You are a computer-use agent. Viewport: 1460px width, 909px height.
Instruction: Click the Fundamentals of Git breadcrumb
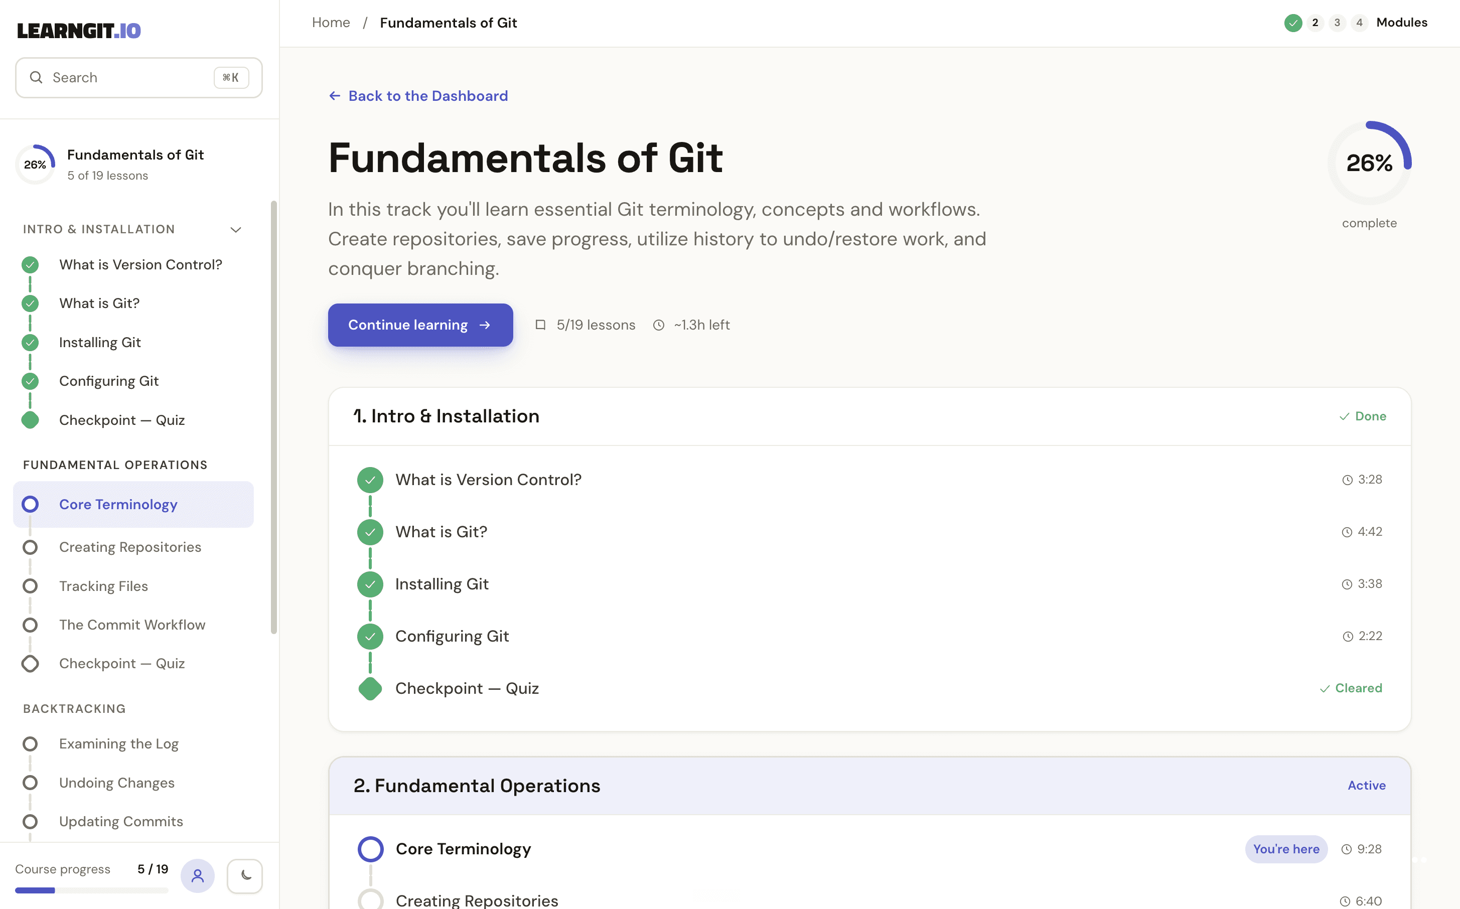[449, 23]
